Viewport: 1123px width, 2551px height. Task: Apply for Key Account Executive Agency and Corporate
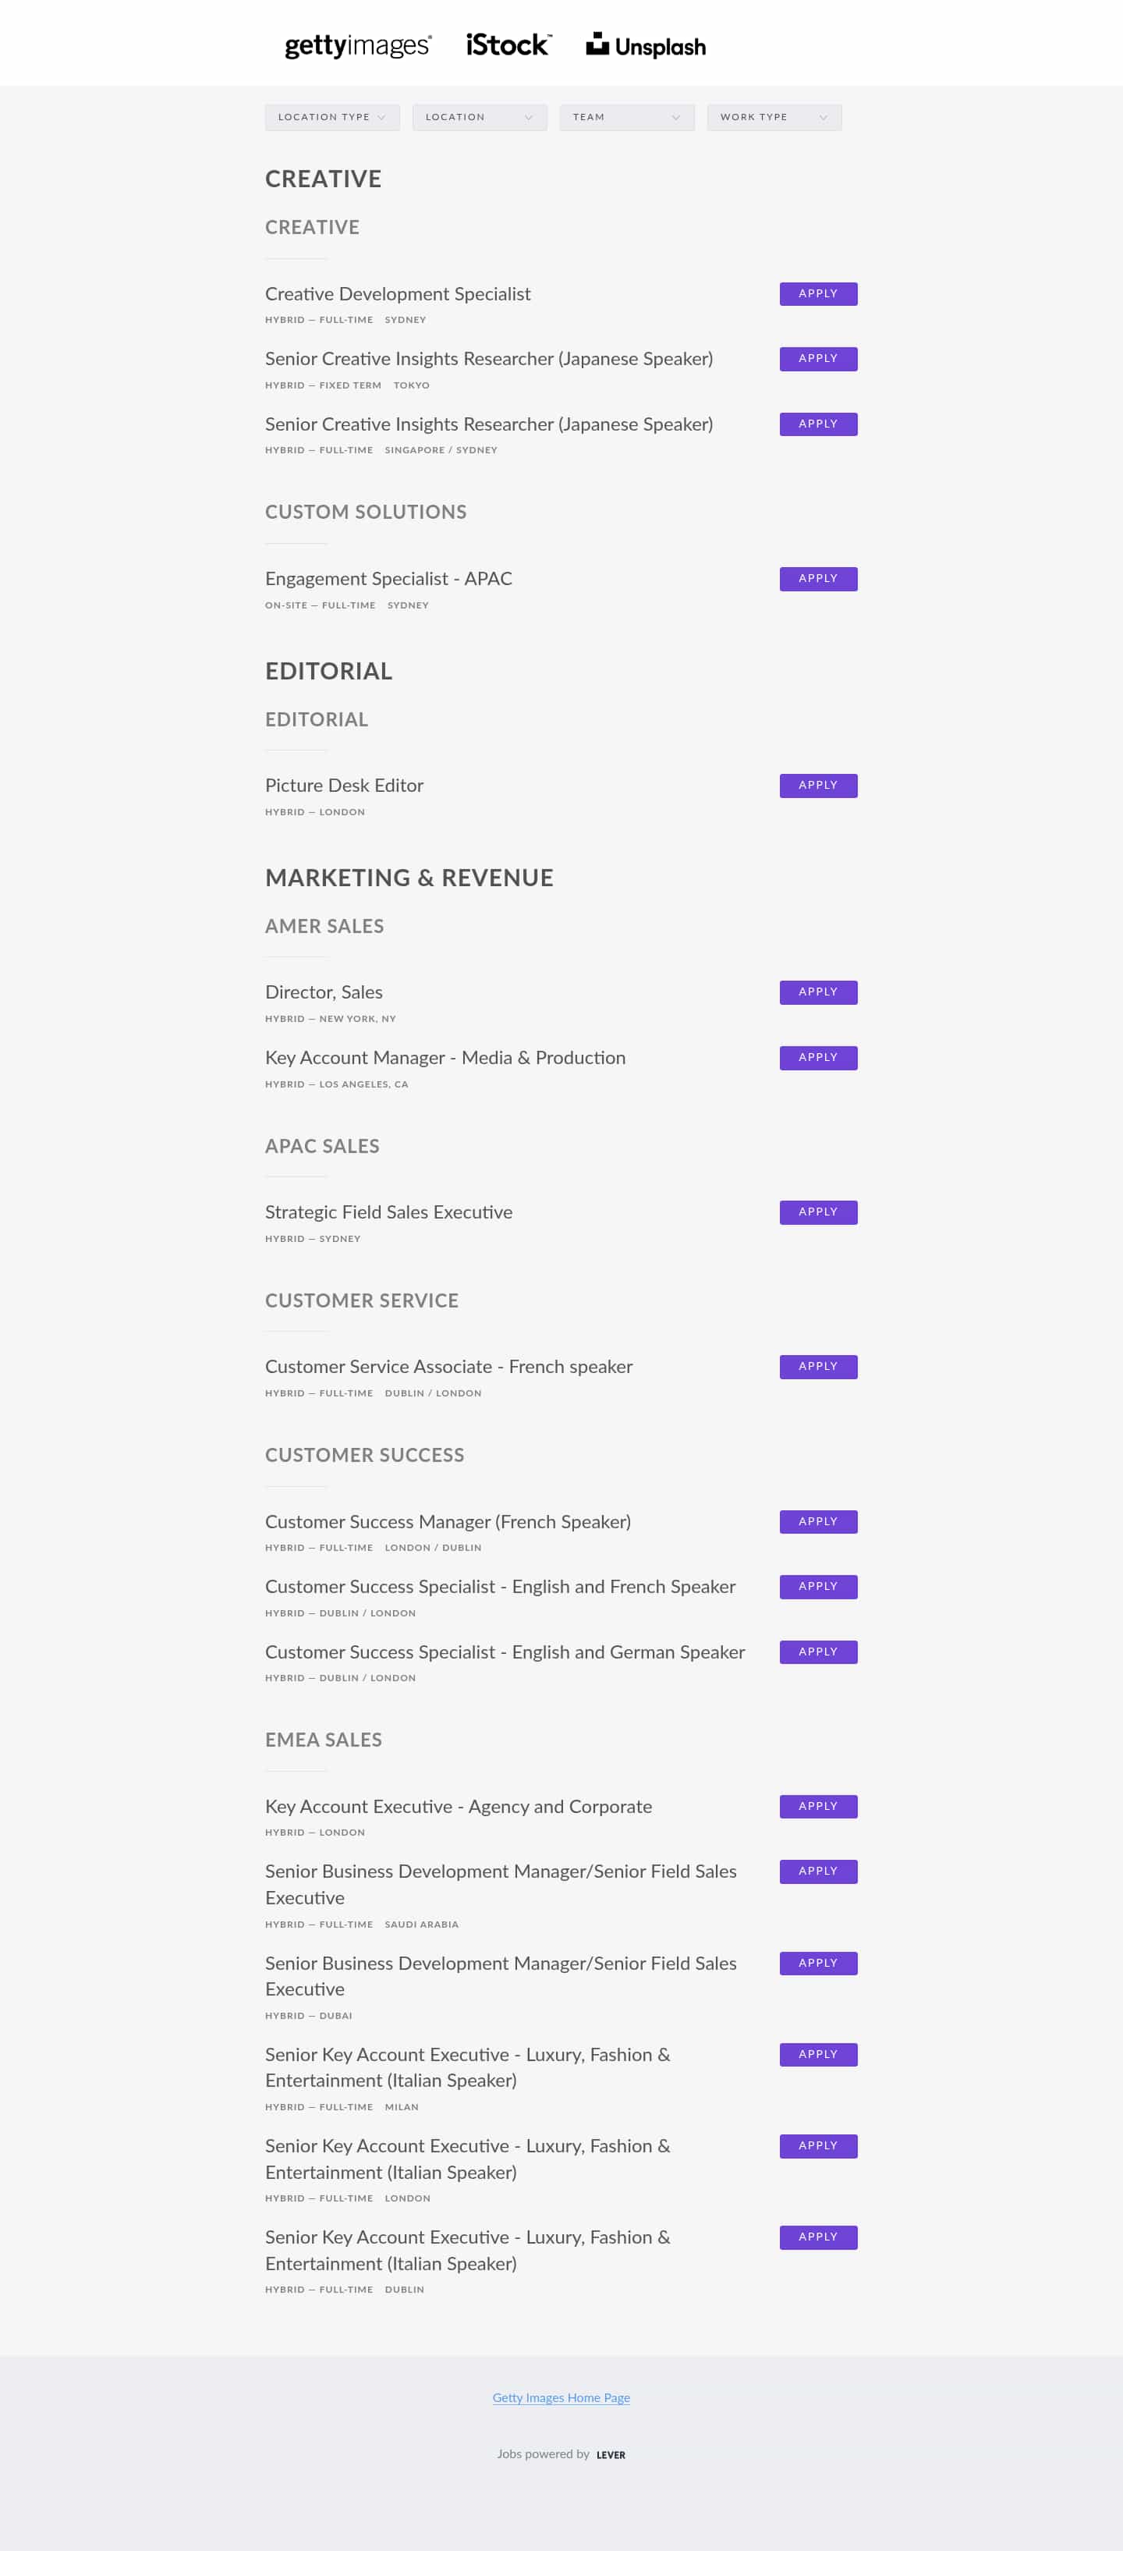(x=818, y=1805)
